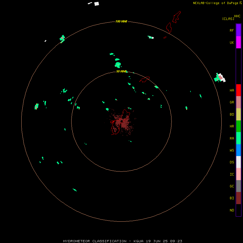Click the [CLAS] label
Screen dimensions: 243x243
228,19
